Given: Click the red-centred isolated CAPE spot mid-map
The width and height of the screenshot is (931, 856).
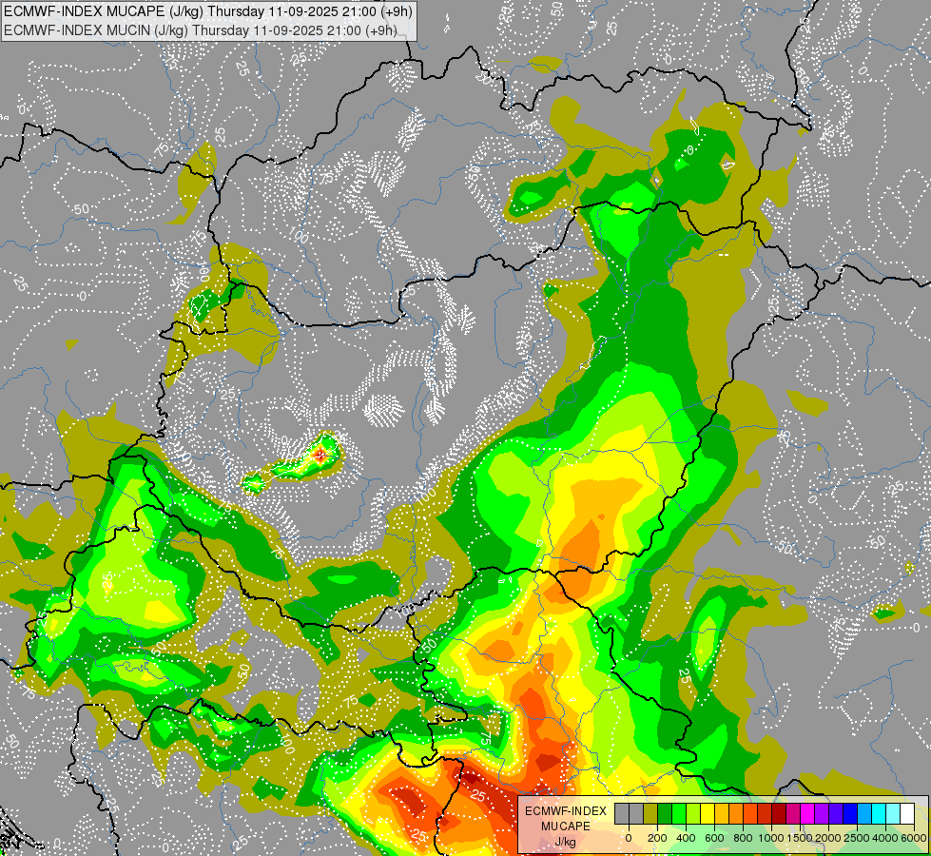Looking at the screenshot, I should [x=320, y=456].
